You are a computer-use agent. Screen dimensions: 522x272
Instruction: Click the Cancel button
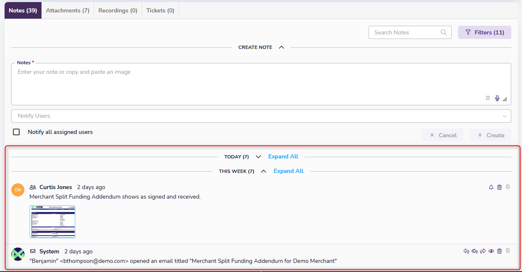443,135
